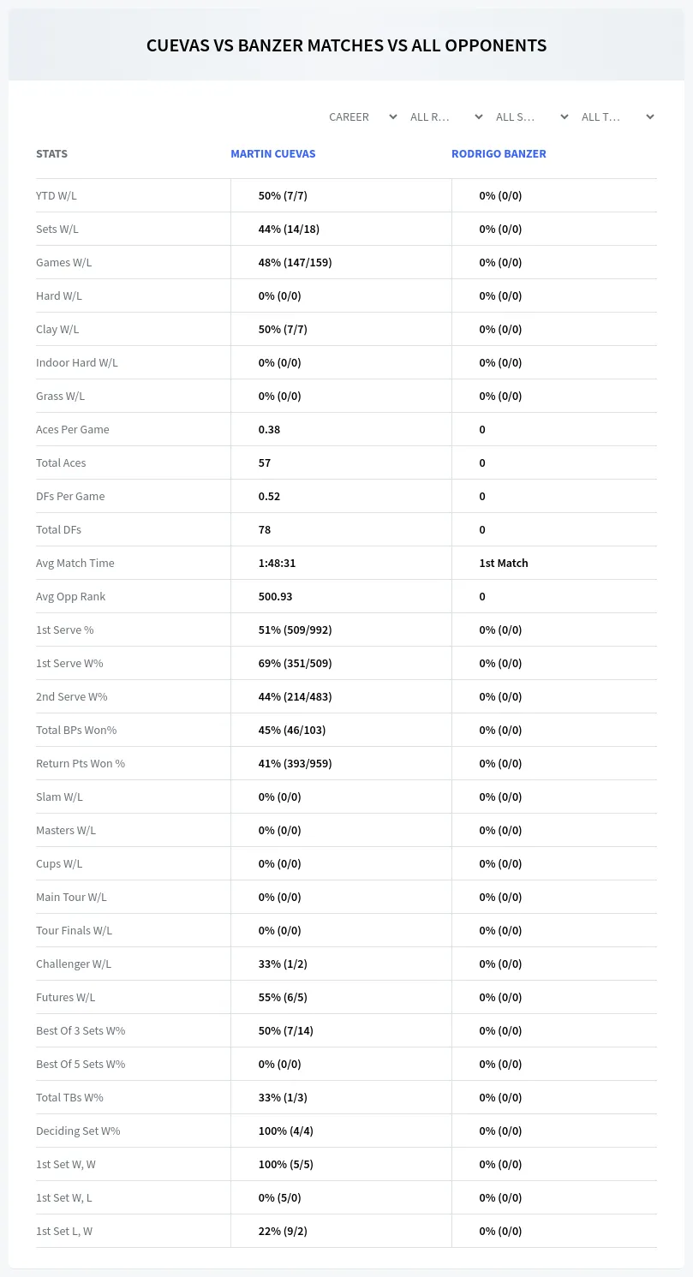Expand the ALL R... rounds filter

(x=445, y=116)
